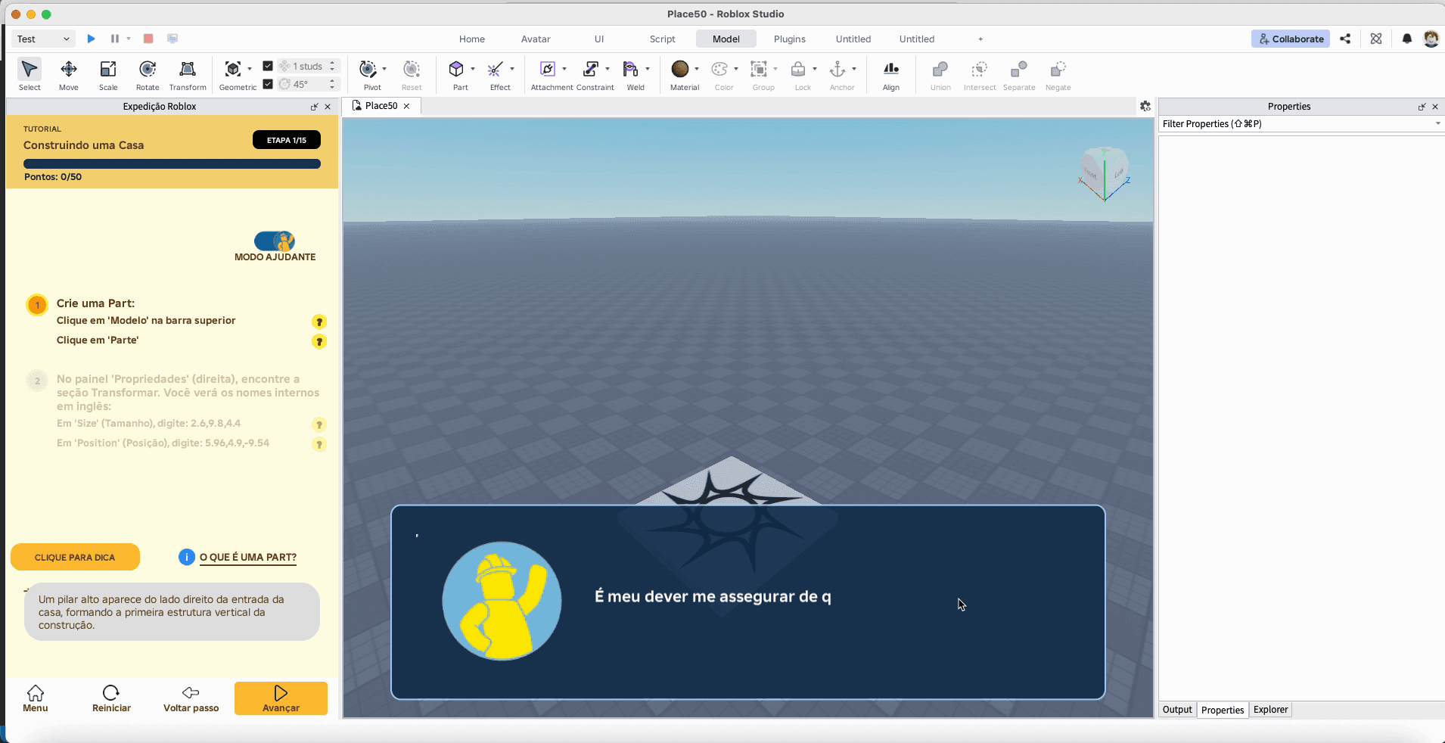Select the Rotate tool

[147, 73]
